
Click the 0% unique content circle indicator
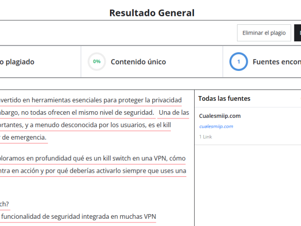(97, 62)
